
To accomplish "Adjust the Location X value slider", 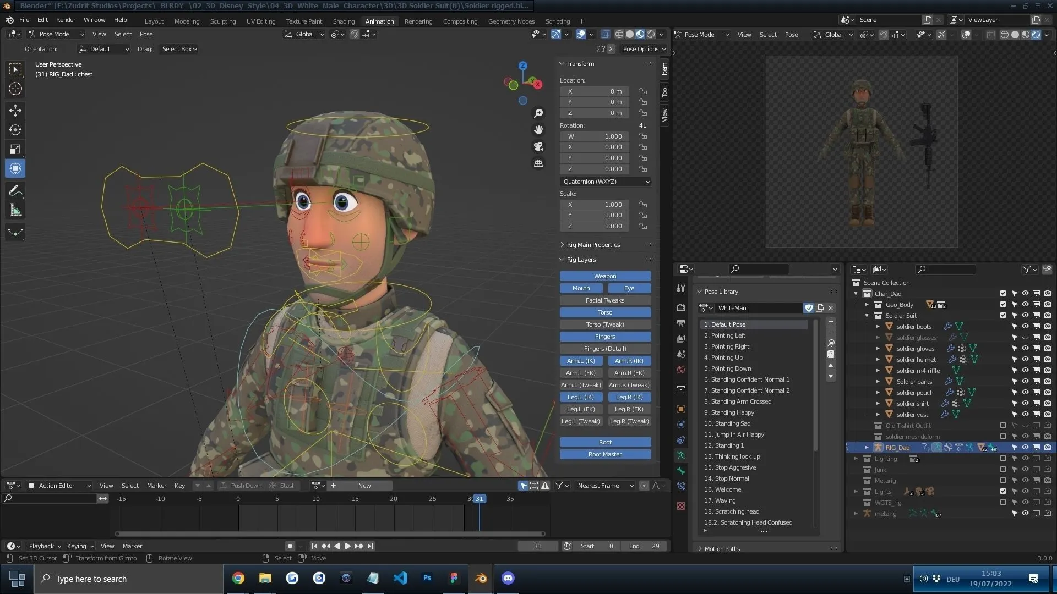I will click(594, 91).
